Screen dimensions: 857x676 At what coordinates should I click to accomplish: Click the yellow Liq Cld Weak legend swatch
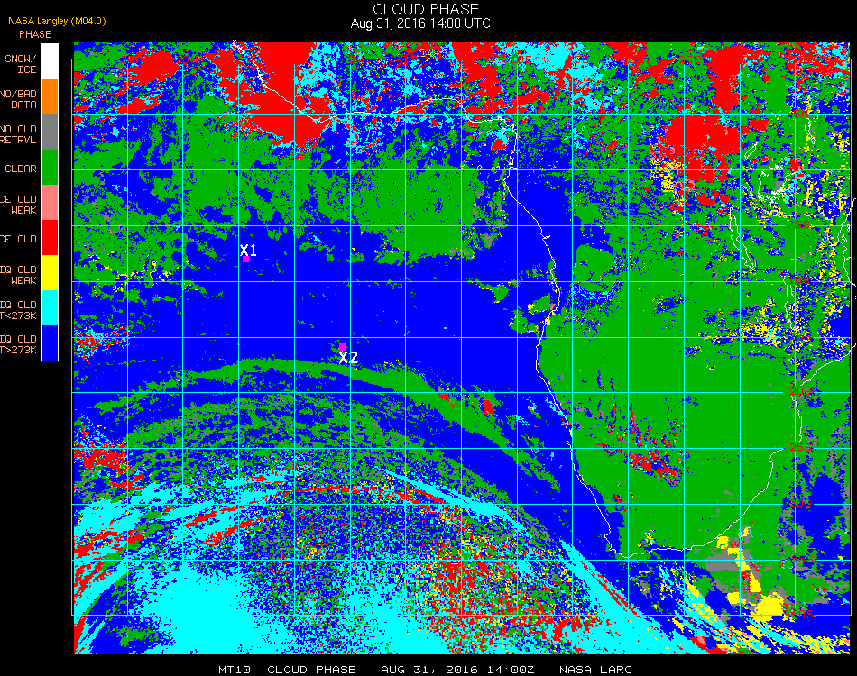pyautogui.click(x=50, y=272)
